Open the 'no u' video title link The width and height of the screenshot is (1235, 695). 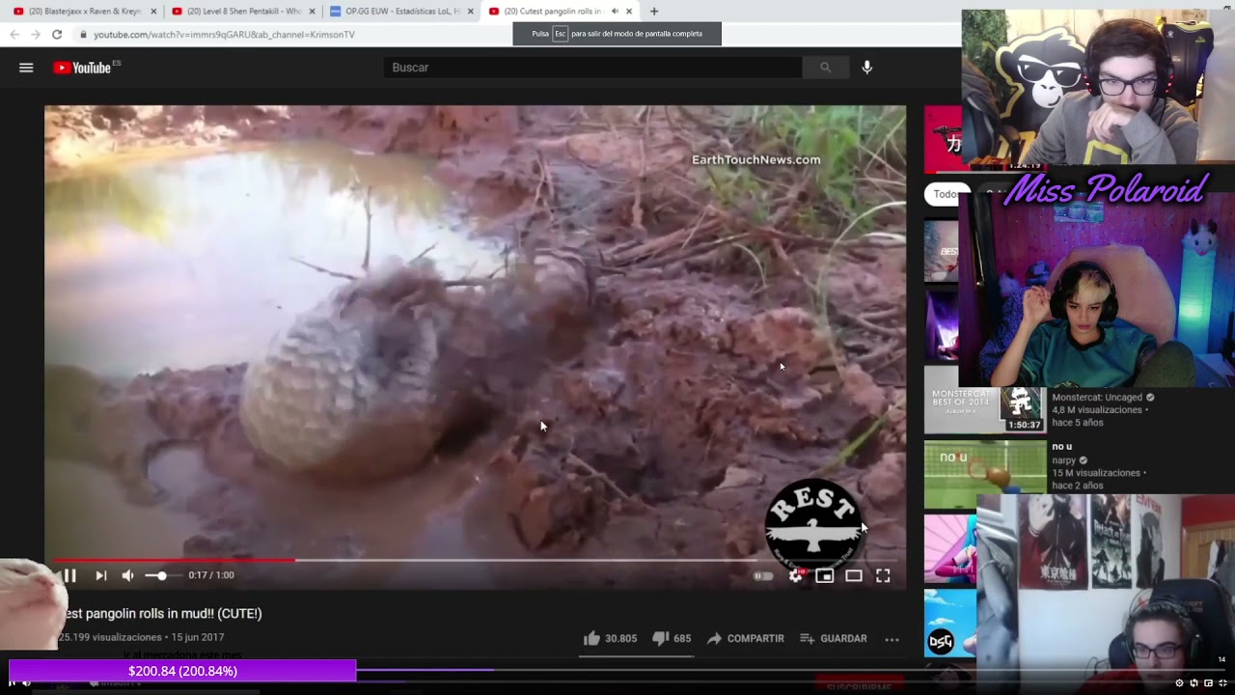[1061, 447]
